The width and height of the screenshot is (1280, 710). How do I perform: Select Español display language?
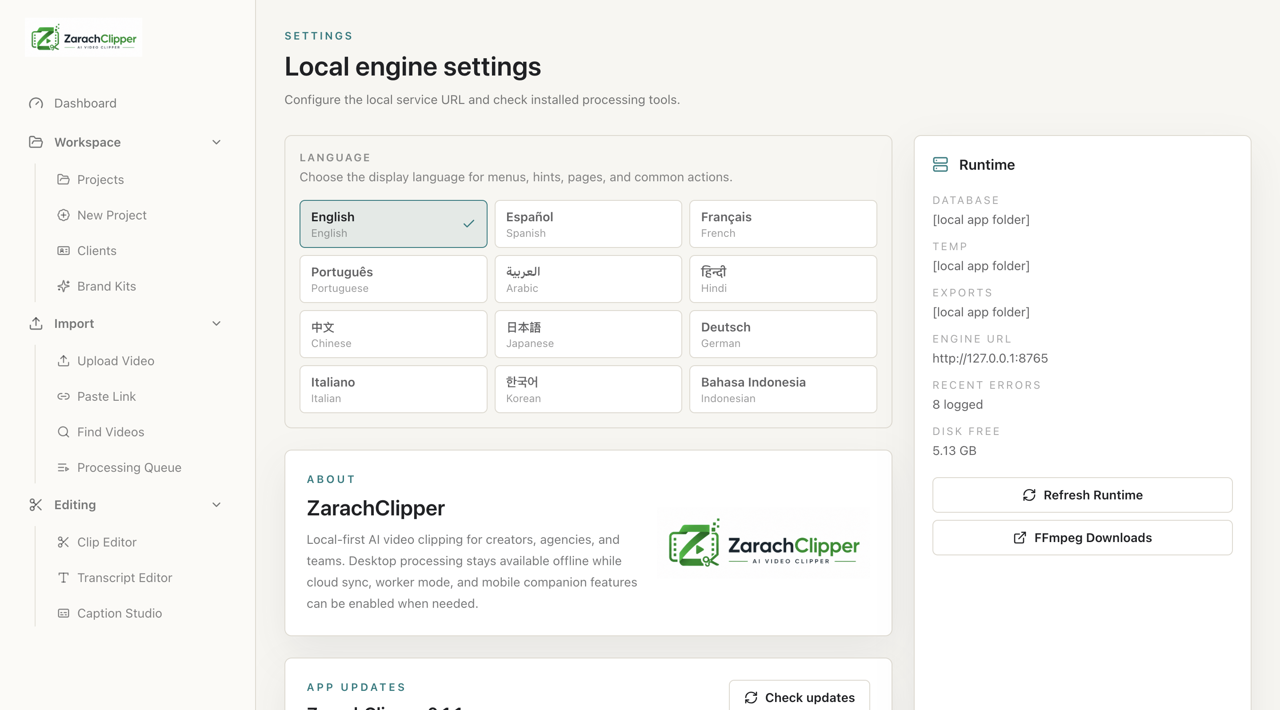click(588, 224)
